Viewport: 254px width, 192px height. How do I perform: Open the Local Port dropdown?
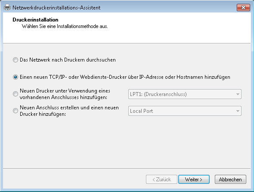[x=185, y=111]
